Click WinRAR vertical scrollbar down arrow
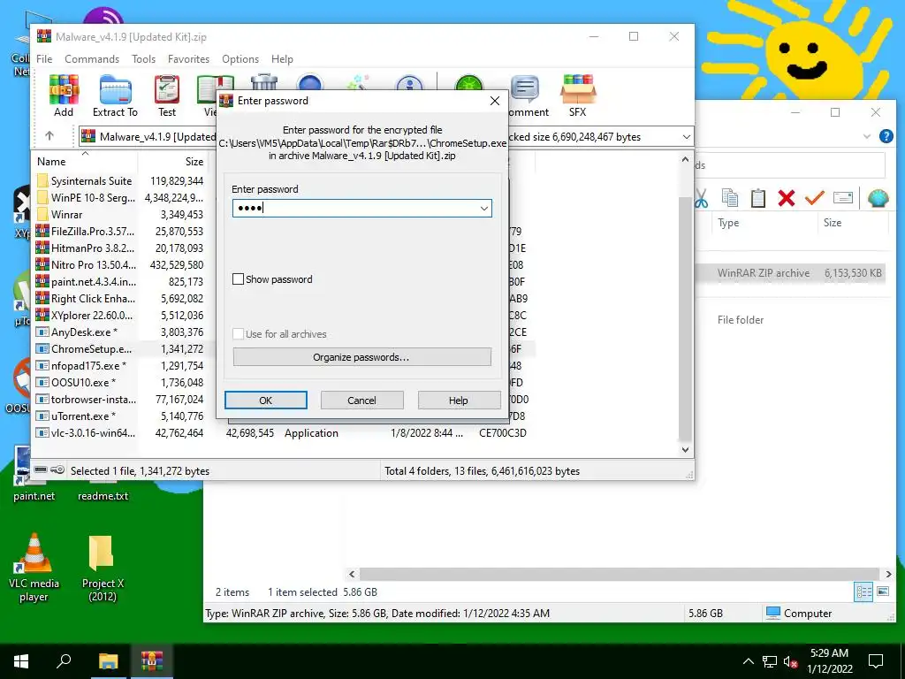The image size is (905, 679). [x=685, y=450]
